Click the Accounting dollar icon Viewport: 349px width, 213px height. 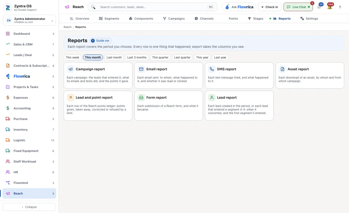click(8, 108)
